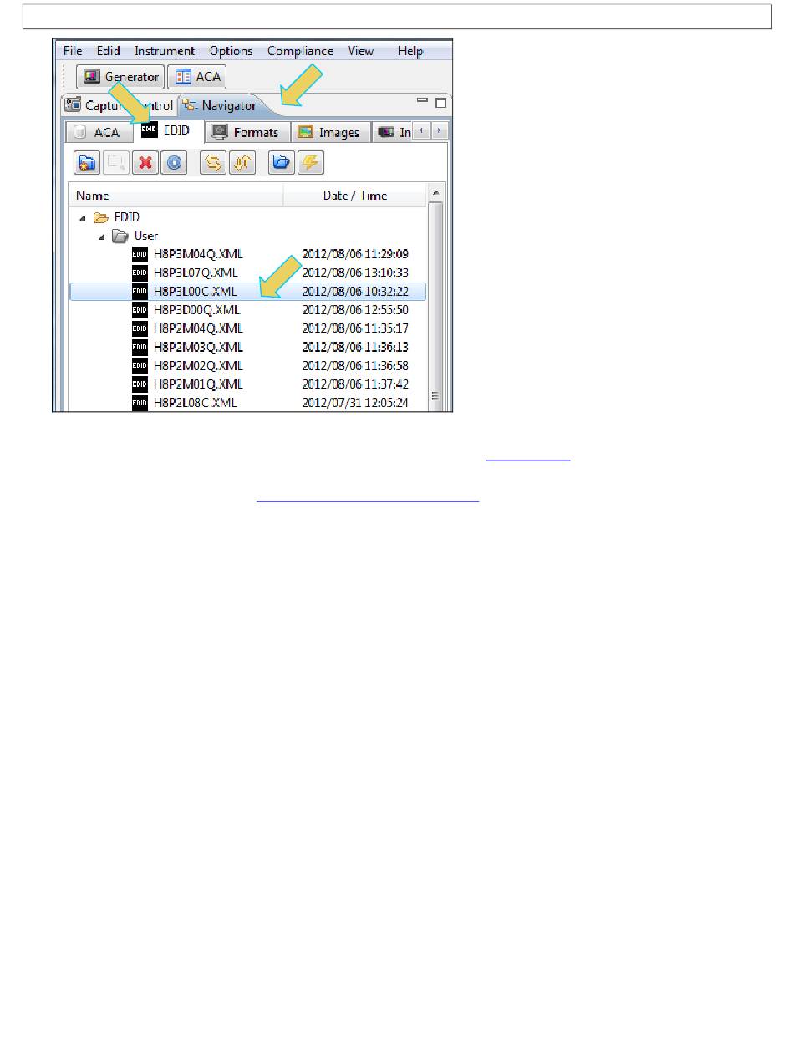Select the EDID tab

167,130
